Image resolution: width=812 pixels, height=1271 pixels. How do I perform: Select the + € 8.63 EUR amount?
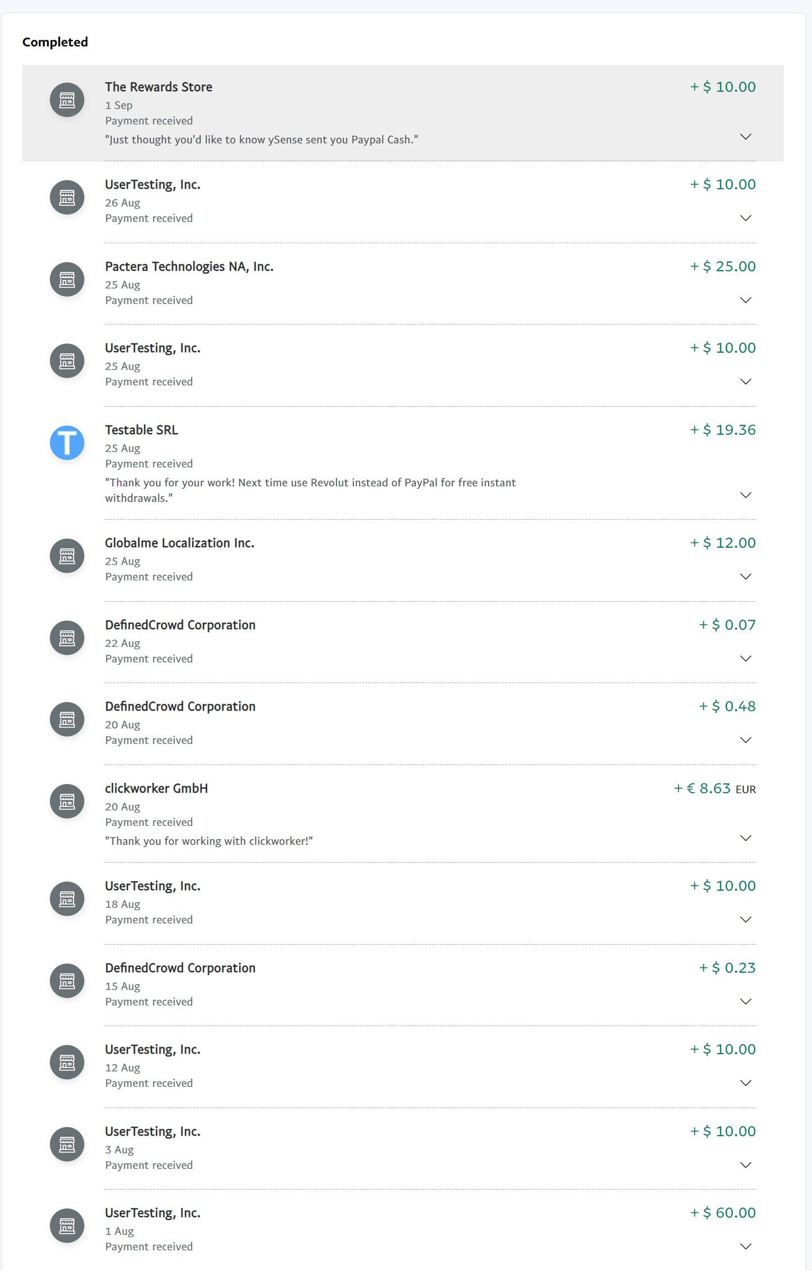coord(715,789)
